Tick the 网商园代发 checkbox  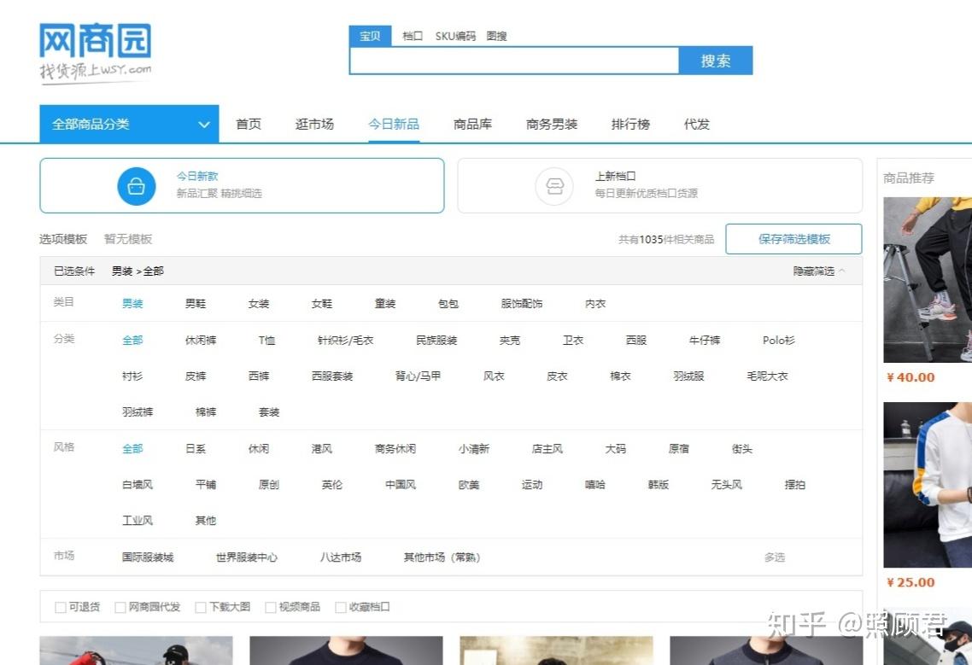[120, 607]
